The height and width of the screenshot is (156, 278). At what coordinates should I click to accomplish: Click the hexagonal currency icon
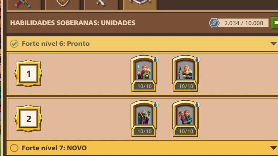214,23
